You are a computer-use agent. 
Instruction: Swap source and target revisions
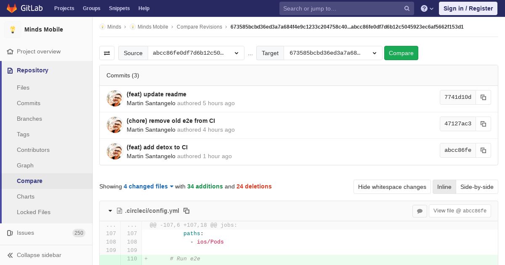pyautogui.click(x=107, y=53)
